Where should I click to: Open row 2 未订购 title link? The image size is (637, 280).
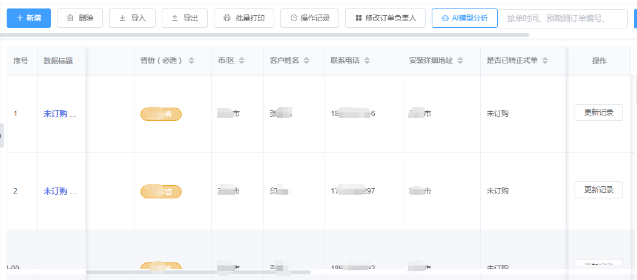[x=60, y=191]
